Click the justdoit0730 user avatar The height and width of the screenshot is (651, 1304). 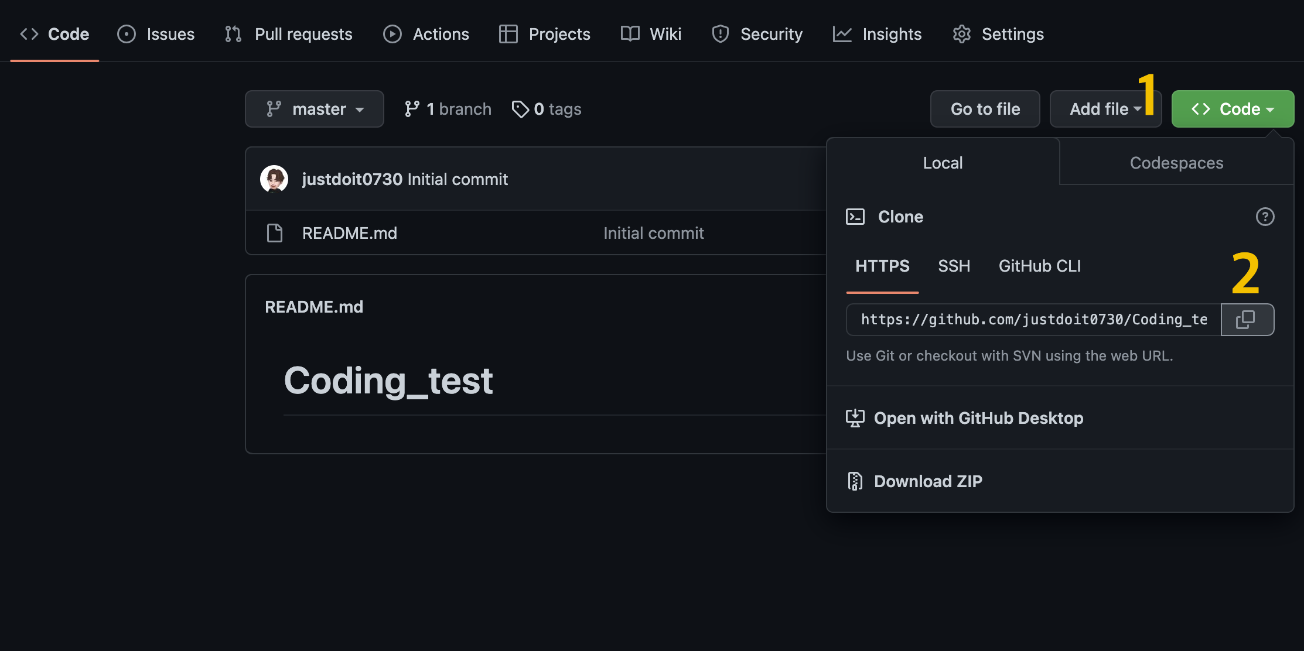(x=274, y=179)
